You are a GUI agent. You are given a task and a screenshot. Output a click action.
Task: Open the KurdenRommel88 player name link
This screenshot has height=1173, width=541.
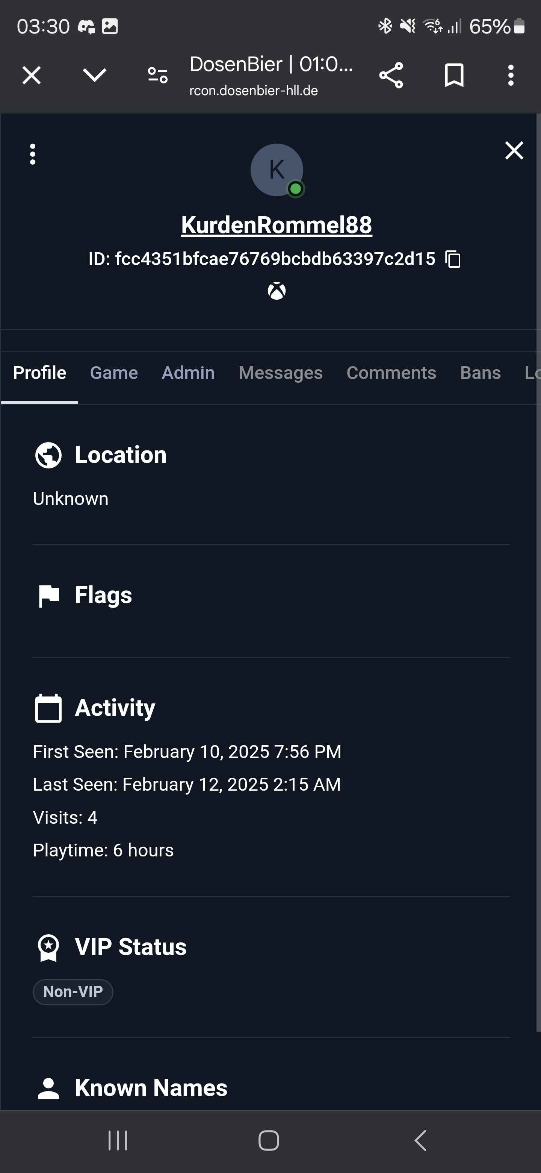point(276,225)
